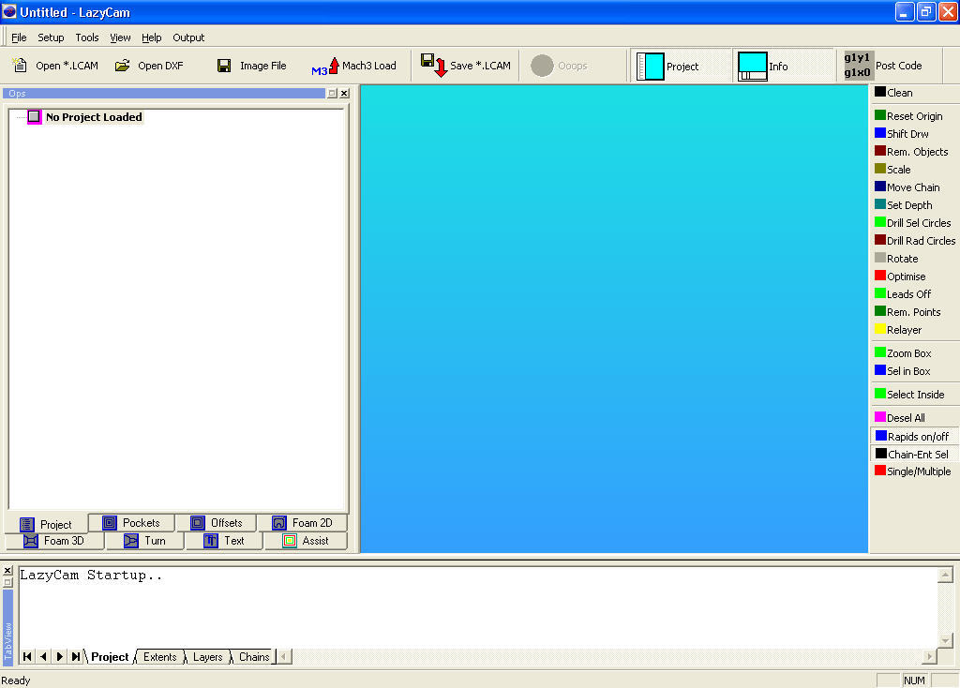Select the No Project Loaded tree item
This screenshot has height=688, width=960.
(x=94, y=117)
